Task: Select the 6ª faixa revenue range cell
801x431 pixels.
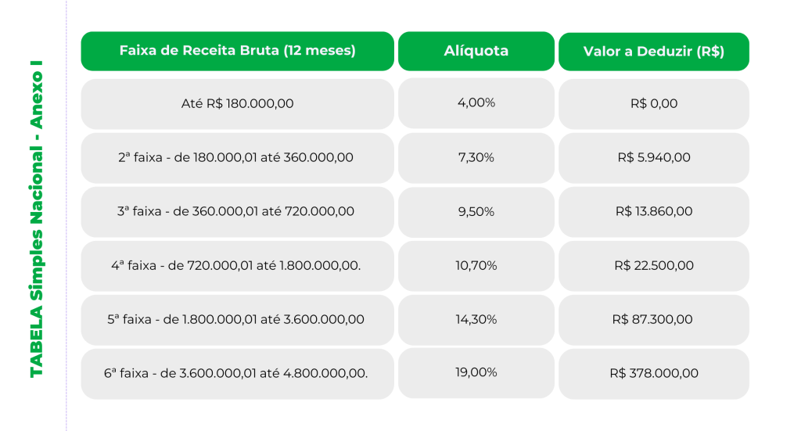Action: tap(238, 374)
